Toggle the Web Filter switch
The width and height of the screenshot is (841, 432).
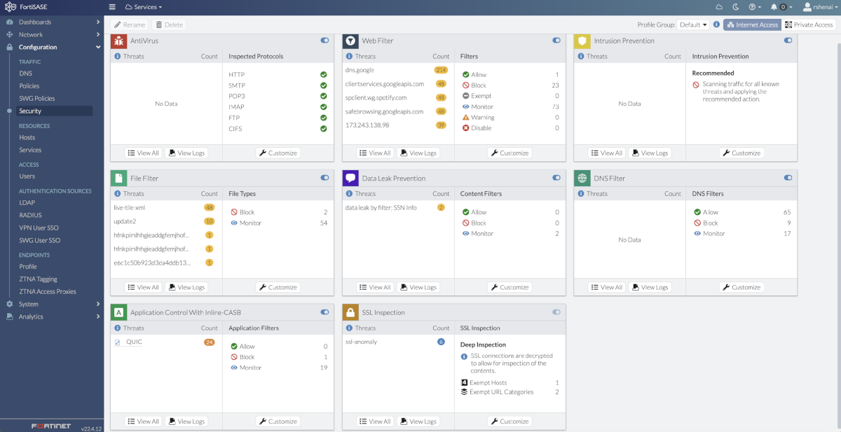click(556, 41)
